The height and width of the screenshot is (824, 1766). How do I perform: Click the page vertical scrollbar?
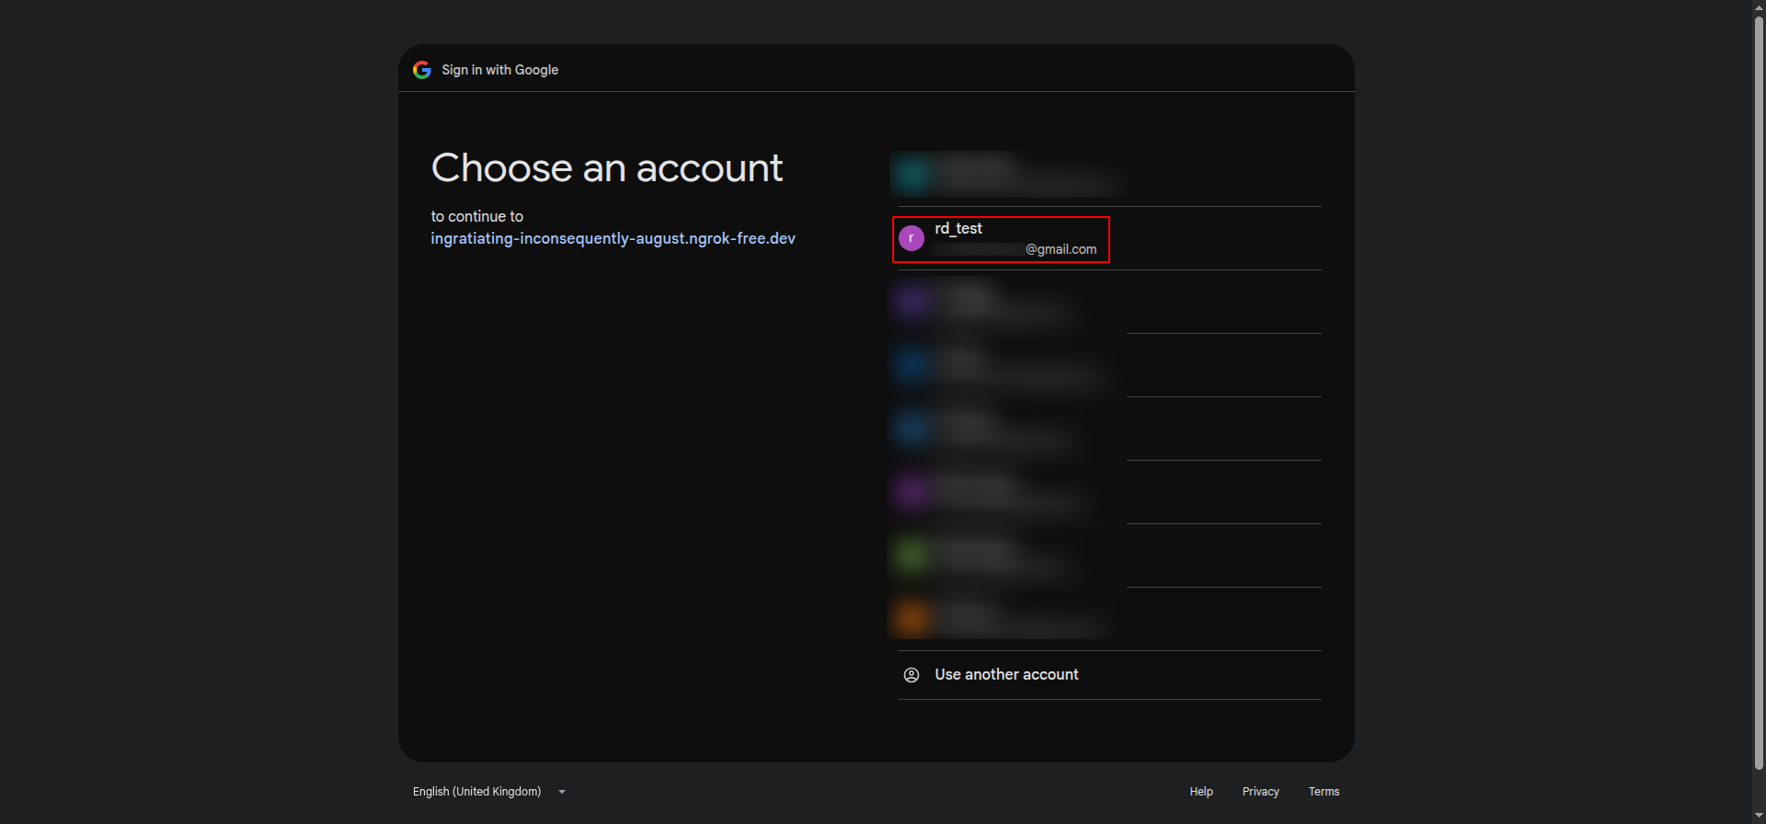tap(1759, 393)
